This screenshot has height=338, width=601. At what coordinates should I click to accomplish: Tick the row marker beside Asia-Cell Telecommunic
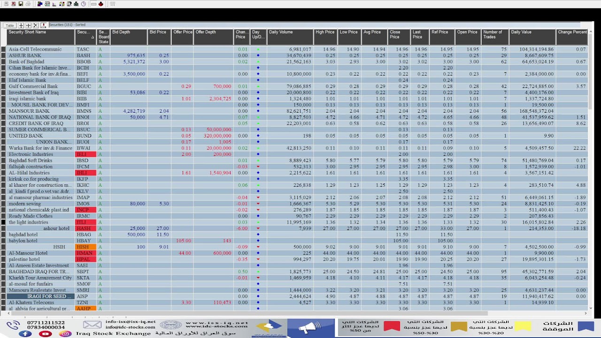click(x=3, y=49)
